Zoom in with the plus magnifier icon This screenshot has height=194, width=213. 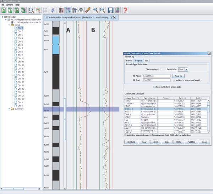click(x=96, y=10)
